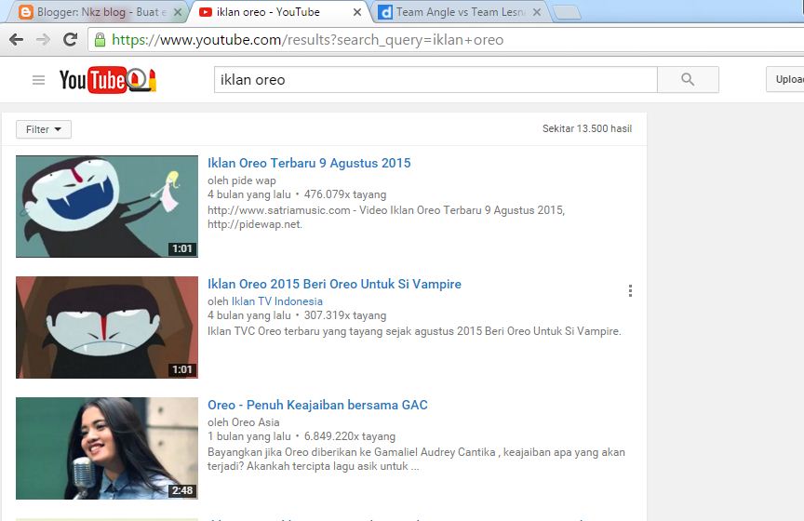
Task: Click the browser forward arrow
Action: coord(44,39)
